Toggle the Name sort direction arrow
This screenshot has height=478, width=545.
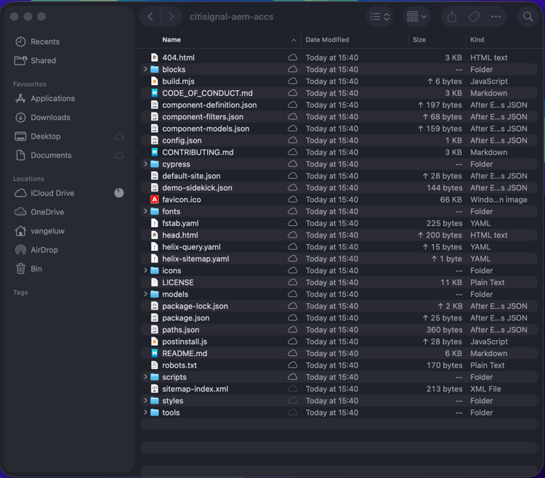pyautogui.click(x=294, y=40)
